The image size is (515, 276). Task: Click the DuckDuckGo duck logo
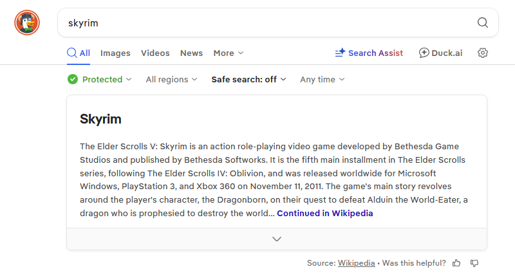(27, 23)
